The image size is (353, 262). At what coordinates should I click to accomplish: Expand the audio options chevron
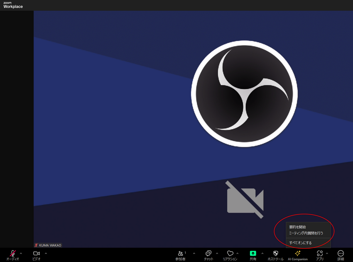21,253
